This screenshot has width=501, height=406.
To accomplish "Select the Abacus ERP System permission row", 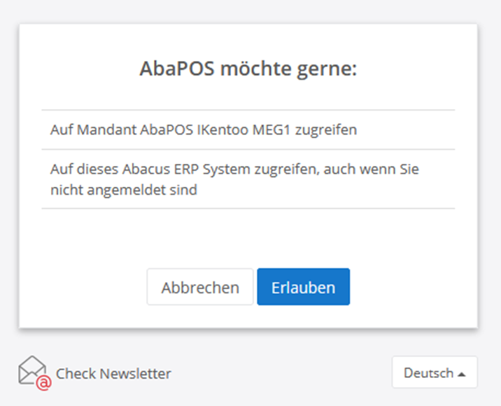I will 248,179.
